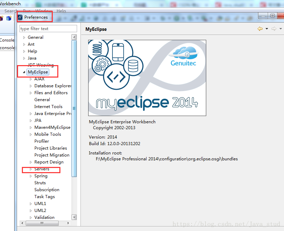This screenshot has height=231, width=284.
Task: Expand the General tree node
Action: click(24, 37)
